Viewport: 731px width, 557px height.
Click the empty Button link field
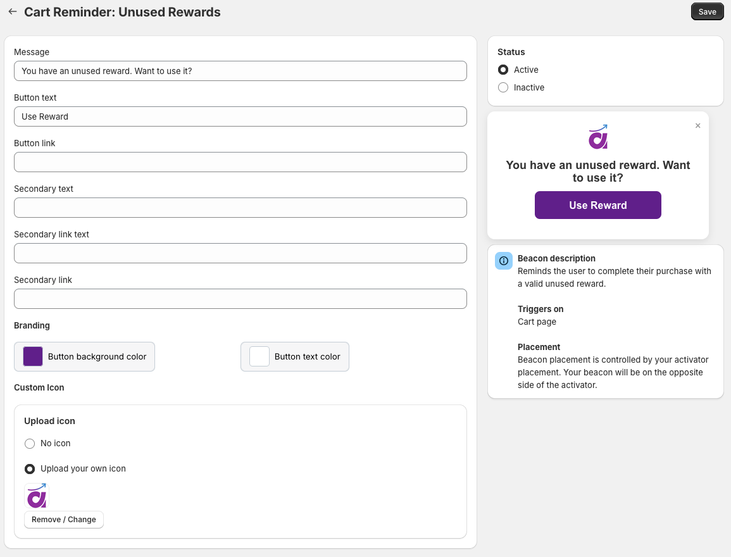(x=240, y=162)
